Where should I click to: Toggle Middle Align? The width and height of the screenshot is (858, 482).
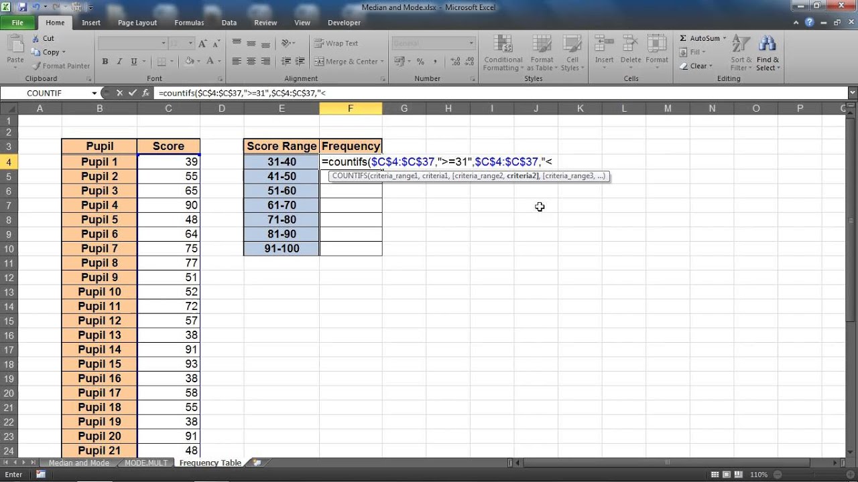pyautogui.click(x=251, y=43)
